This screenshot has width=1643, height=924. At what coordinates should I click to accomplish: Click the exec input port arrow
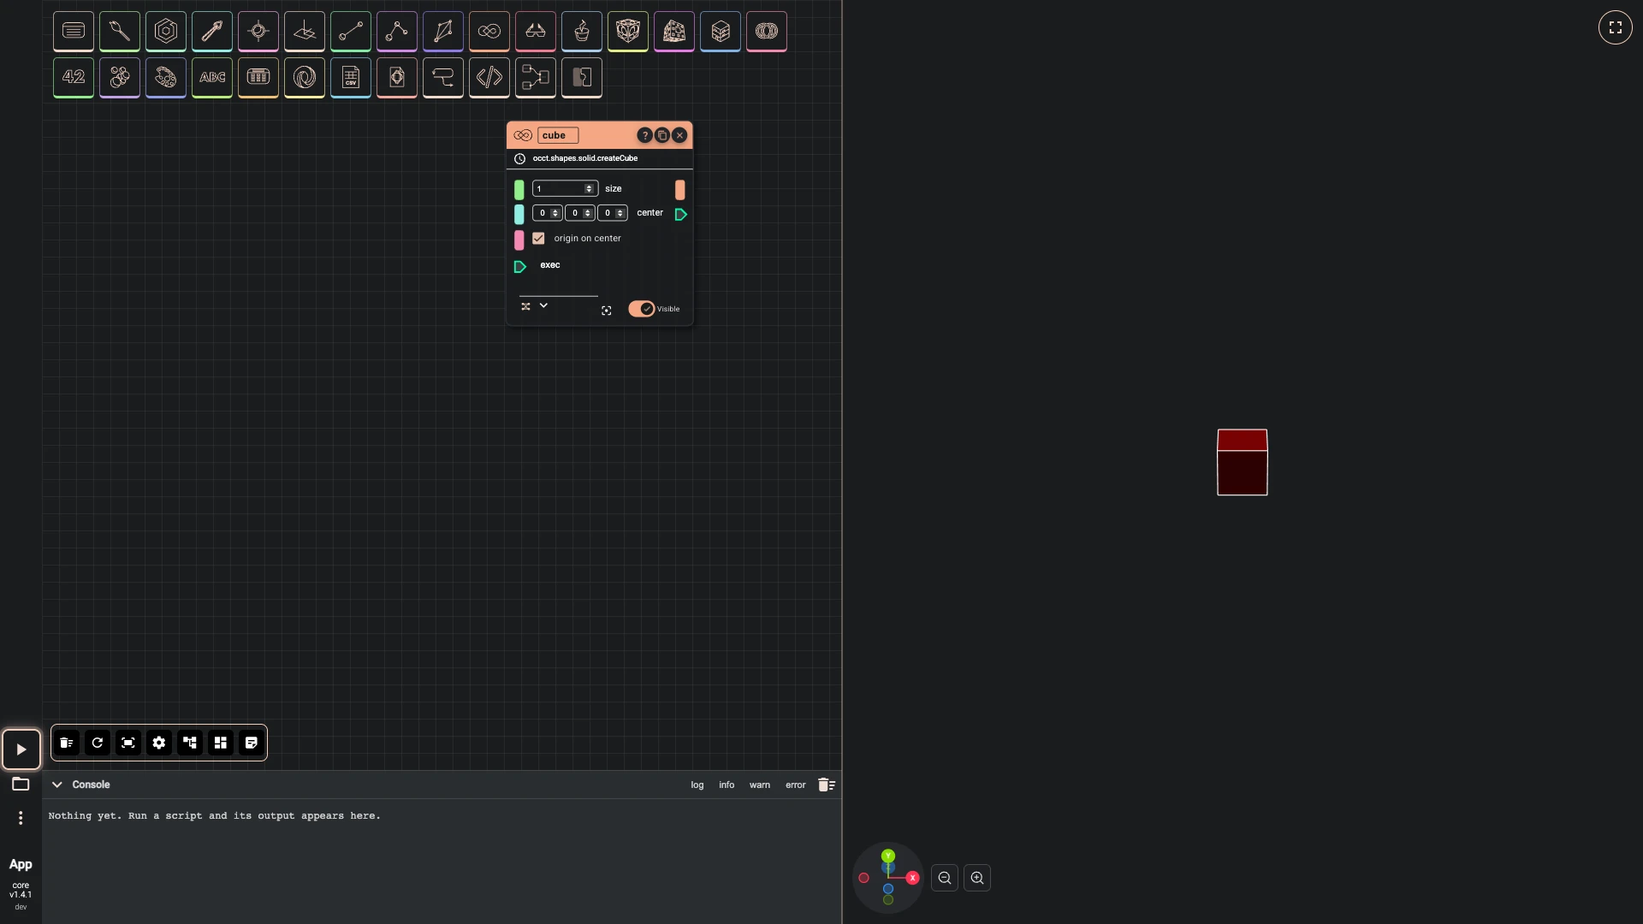click(519, 267)
